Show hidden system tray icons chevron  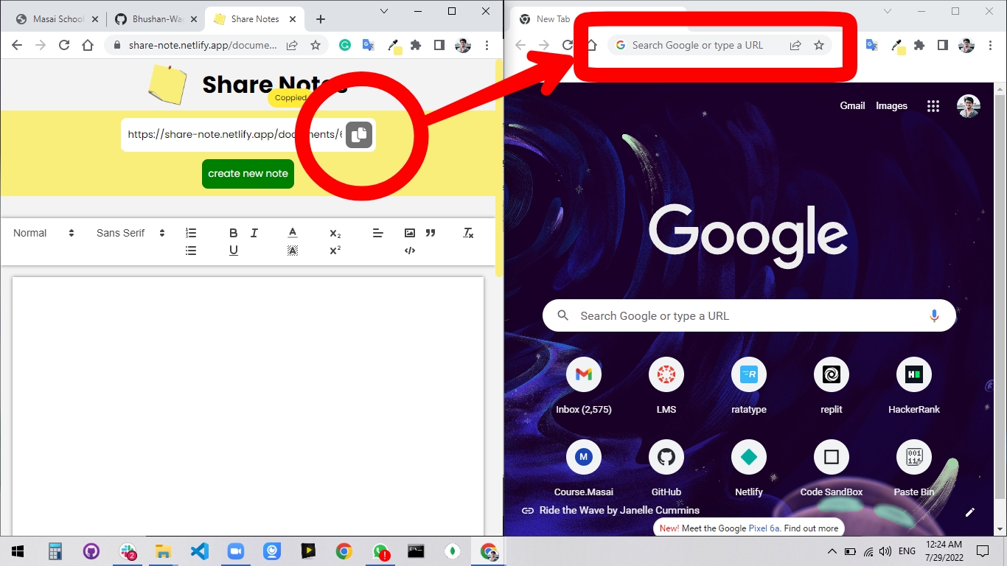832,551
